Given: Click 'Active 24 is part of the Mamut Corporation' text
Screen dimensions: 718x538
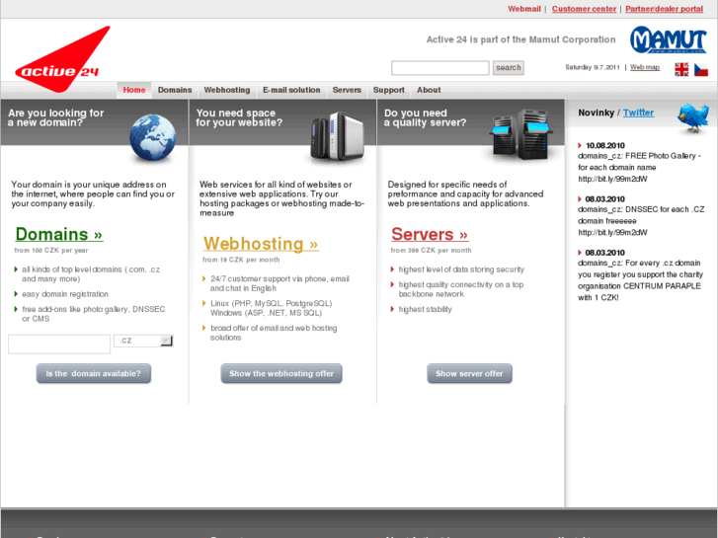Looking at the screenshot, I should tap(520, 39).
